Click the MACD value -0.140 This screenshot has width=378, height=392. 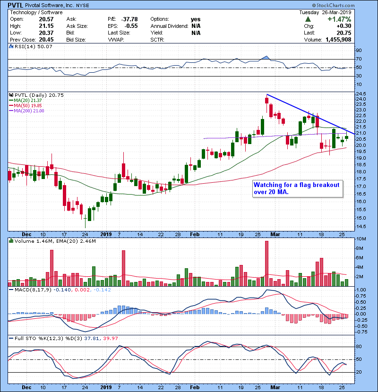point(62,290)
